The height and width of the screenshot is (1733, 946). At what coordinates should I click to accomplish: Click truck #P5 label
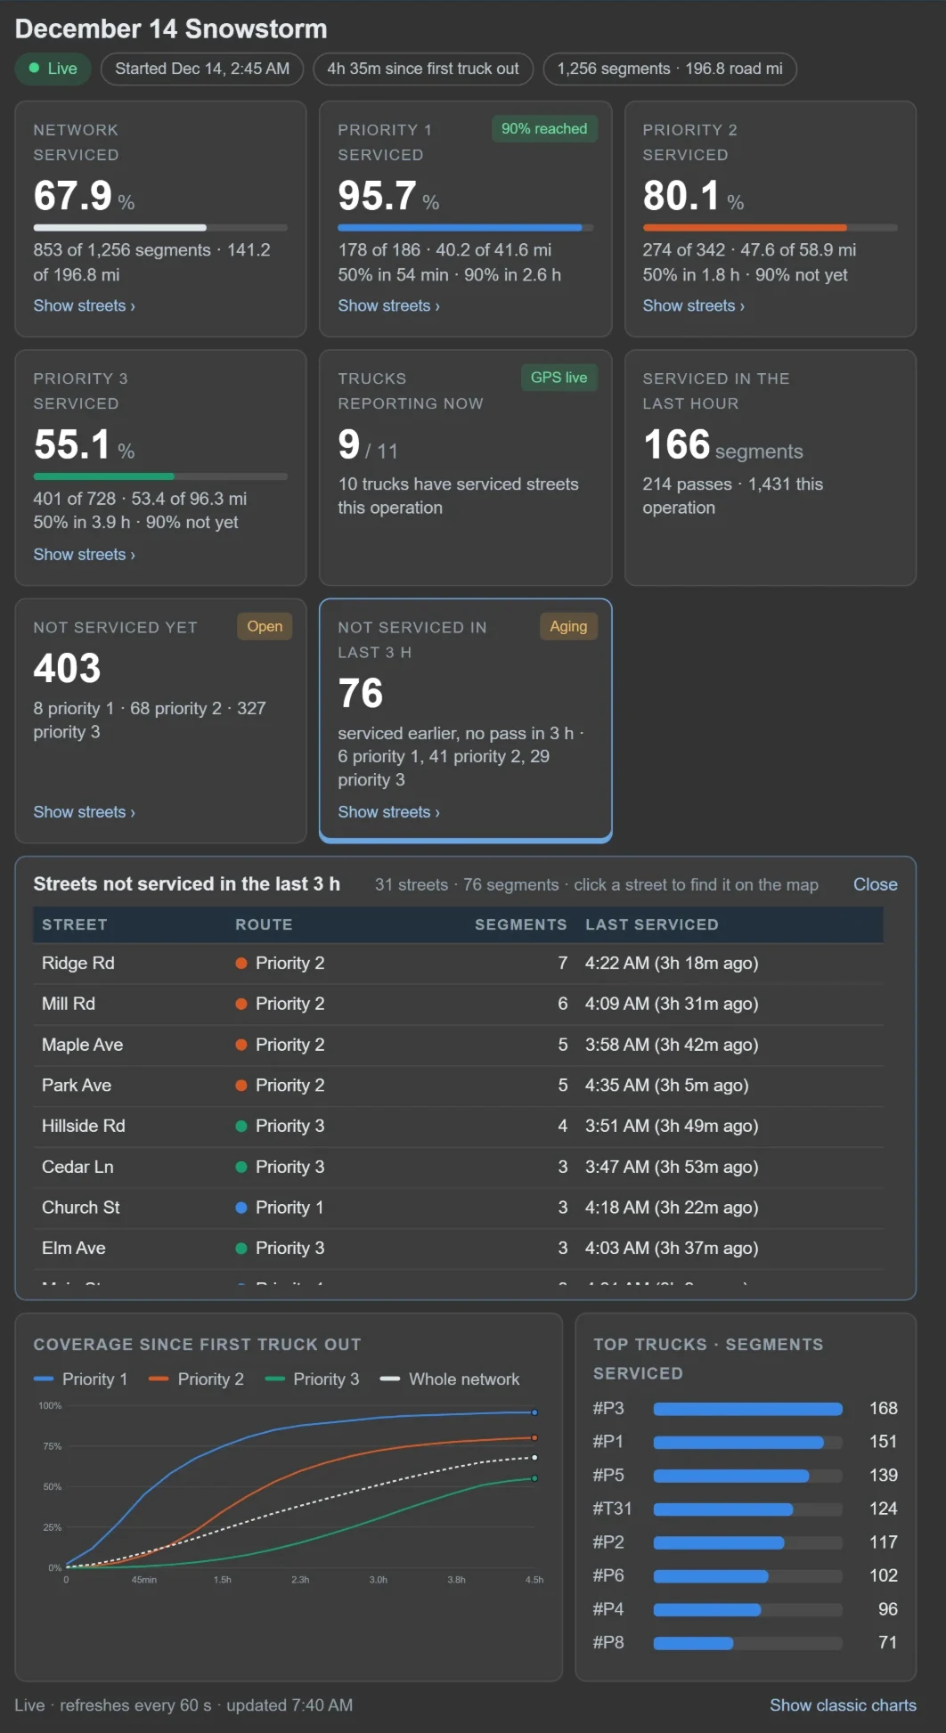(608, 1475)
